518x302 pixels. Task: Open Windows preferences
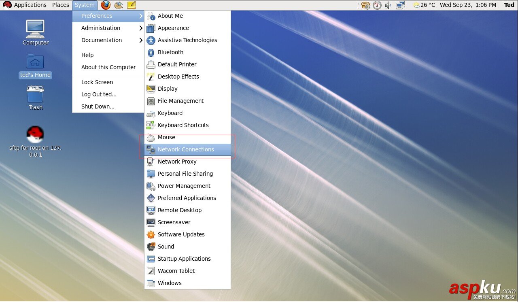[187, 283]
